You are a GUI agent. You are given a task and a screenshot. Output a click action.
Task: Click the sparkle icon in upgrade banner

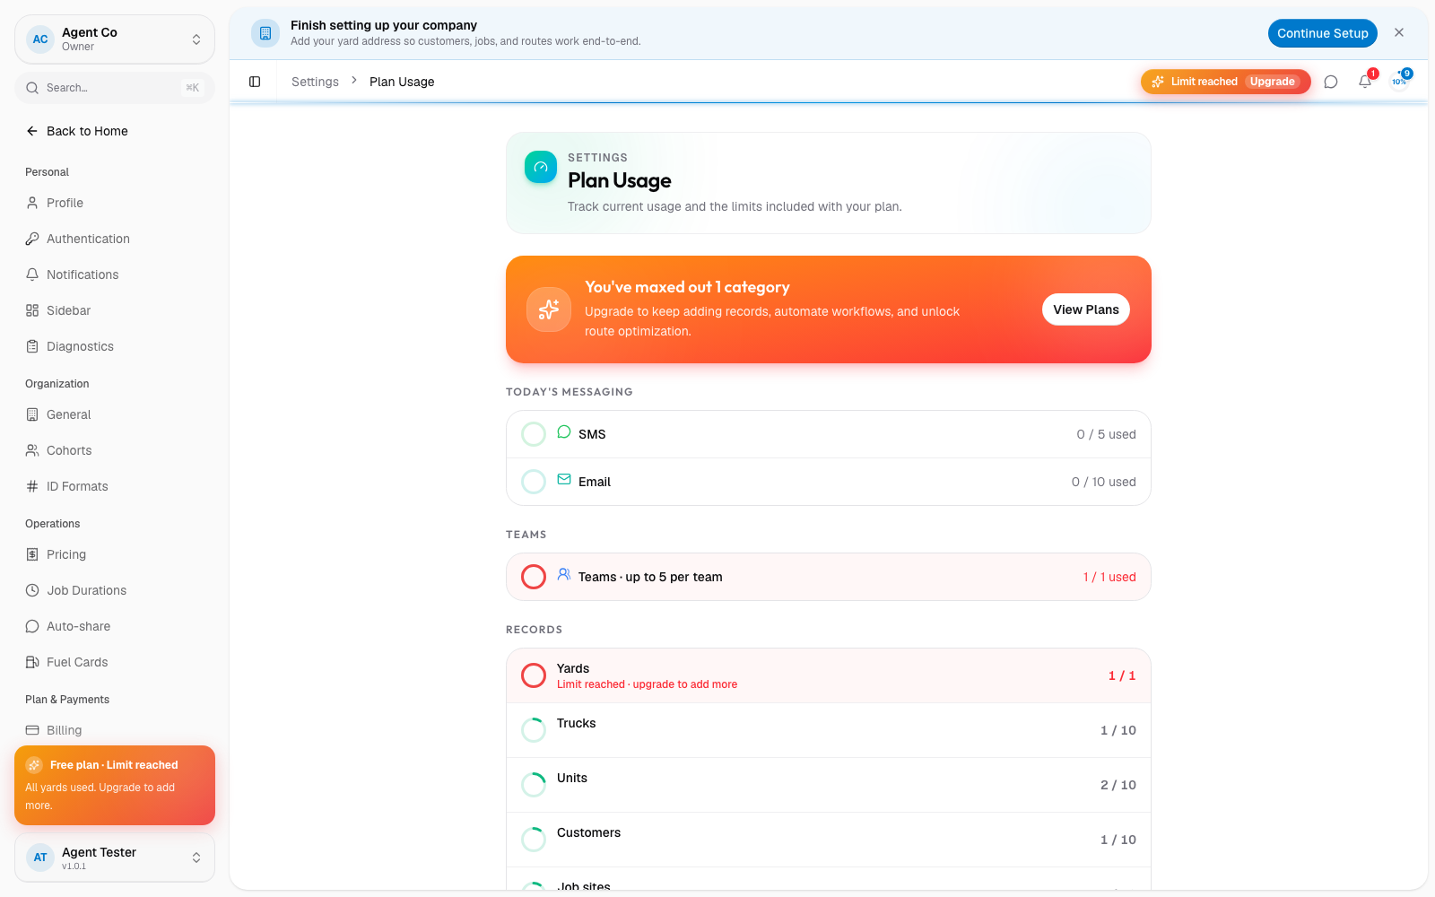[x=549, y=309]
